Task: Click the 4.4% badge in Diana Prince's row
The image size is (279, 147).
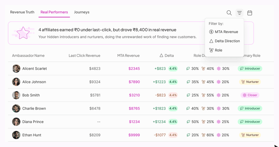Action: (173, 122)
